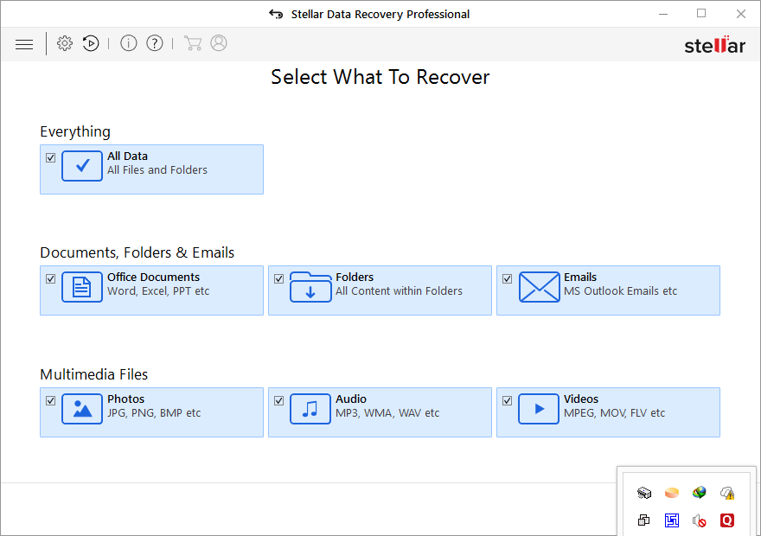Image resolution: width=761 pixels, height=536 pixels.
Task: Click the Internet Download Manager tray icon
Action: [700, 493]
